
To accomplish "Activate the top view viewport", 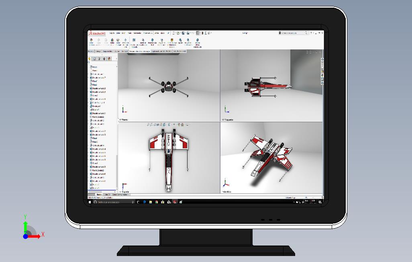I will 169,157.
